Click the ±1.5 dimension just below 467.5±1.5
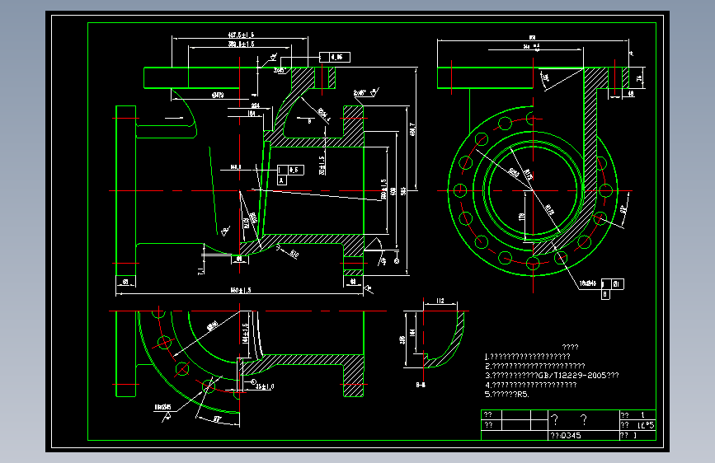This screenshot has height=463, width=715. point(242,44)
